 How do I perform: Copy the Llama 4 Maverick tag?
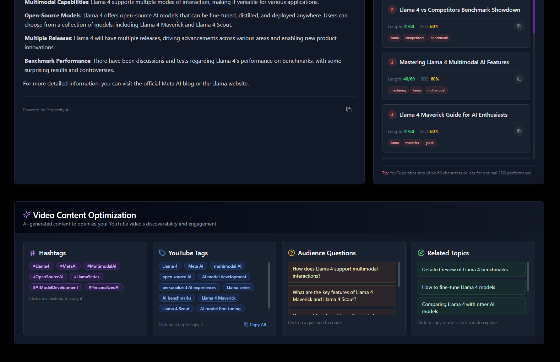tap(219, 298)
